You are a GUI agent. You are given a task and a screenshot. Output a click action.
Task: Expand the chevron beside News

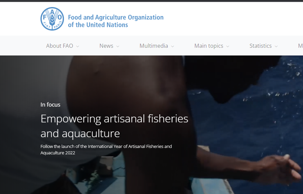pyautogui.click(x=118, y=46)
